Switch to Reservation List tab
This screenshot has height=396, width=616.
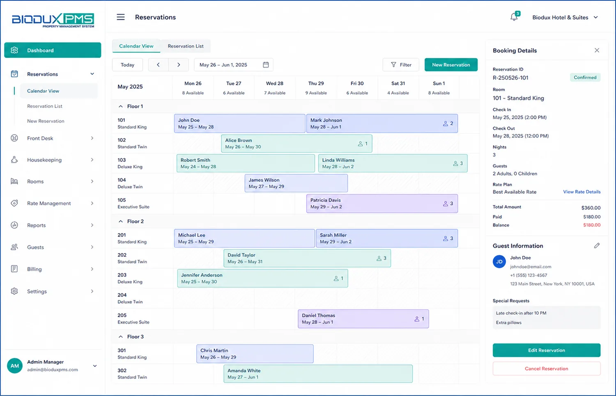(186, 46)
